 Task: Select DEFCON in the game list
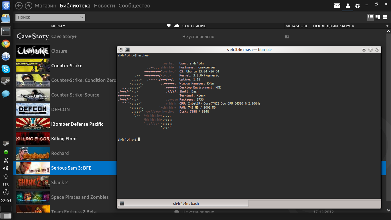click(60, 109)
